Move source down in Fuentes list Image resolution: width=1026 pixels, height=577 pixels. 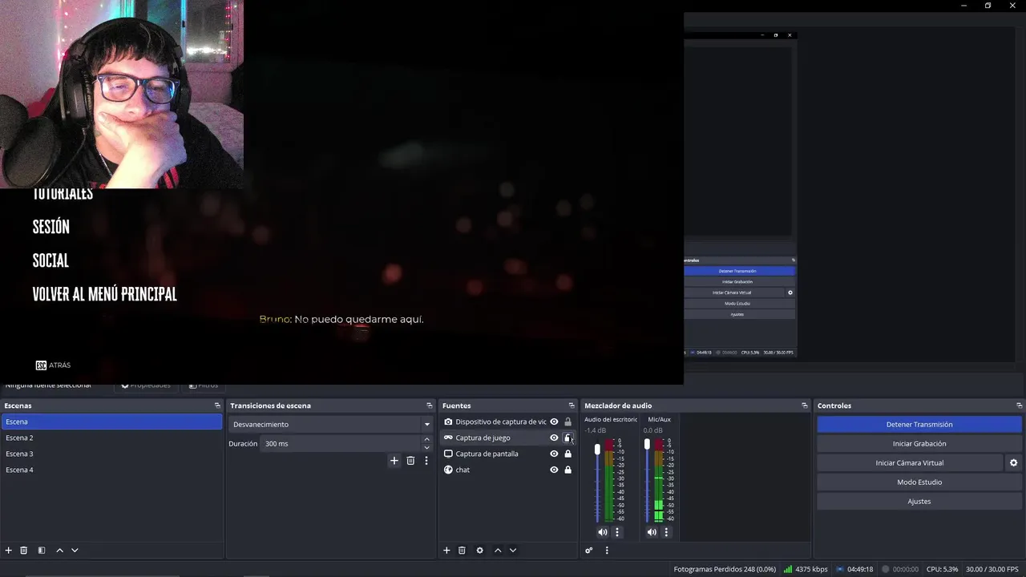coord(513,551)
